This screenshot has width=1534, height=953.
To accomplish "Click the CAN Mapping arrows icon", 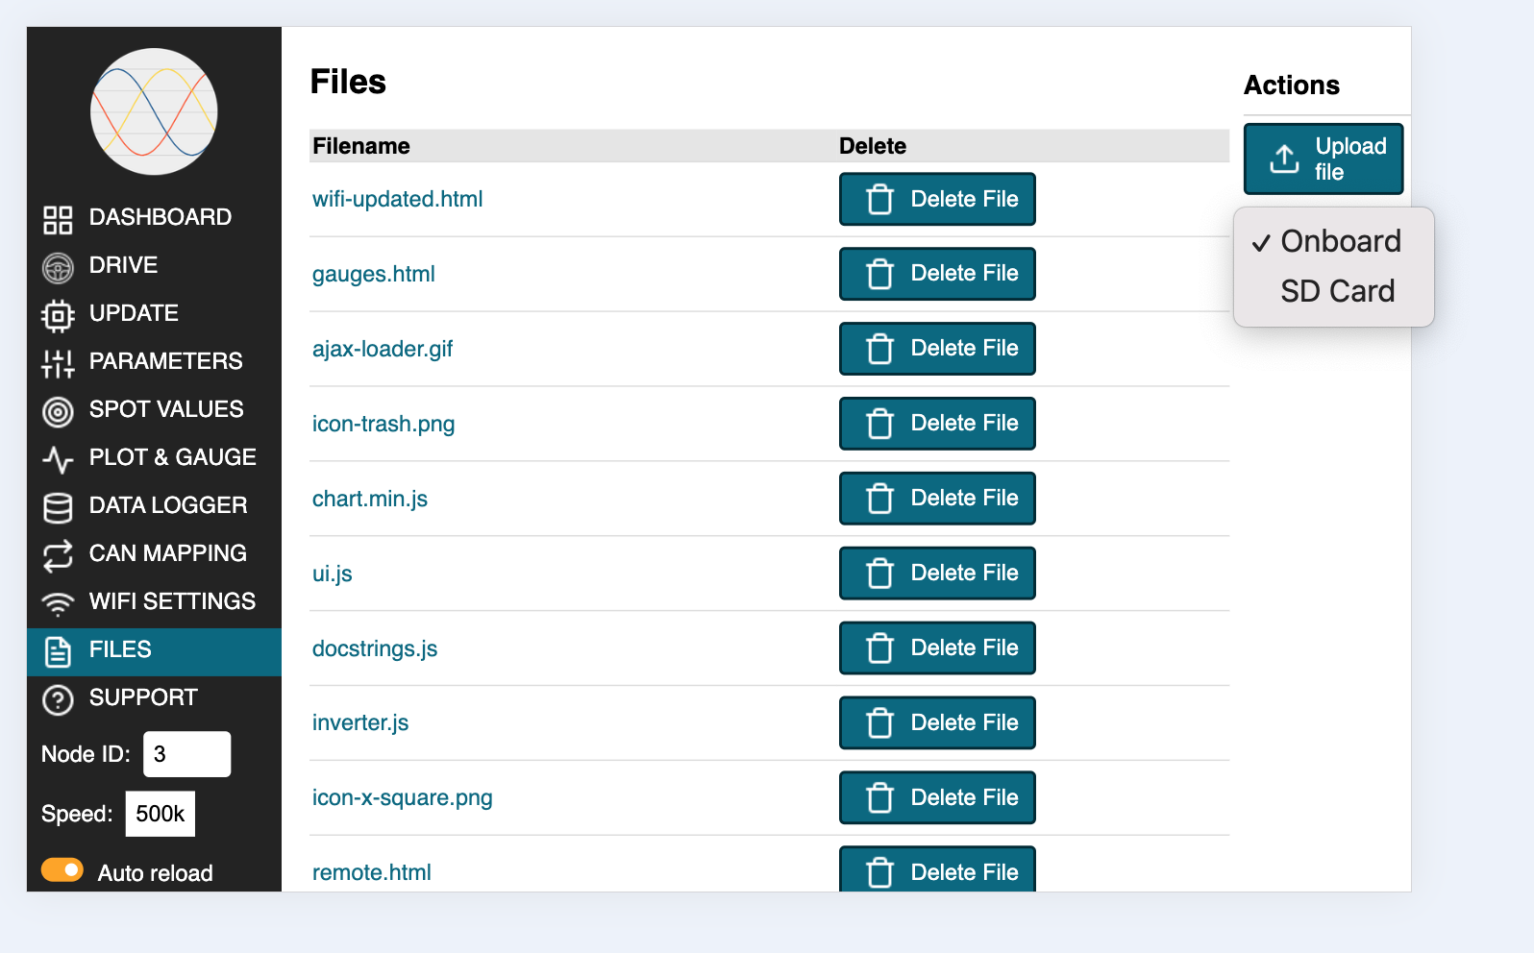I will pyautogui.click(x=58, y=555).
